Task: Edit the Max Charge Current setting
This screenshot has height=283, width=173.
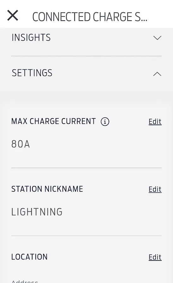Action: (x=155, y=122)
